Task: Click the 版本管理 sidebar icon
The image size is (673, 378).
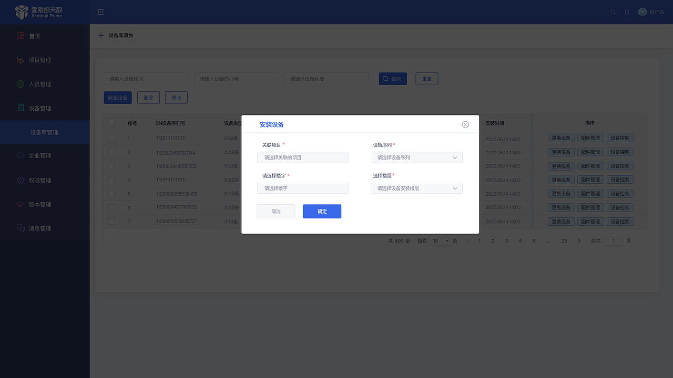Action: tap(21, 204)
